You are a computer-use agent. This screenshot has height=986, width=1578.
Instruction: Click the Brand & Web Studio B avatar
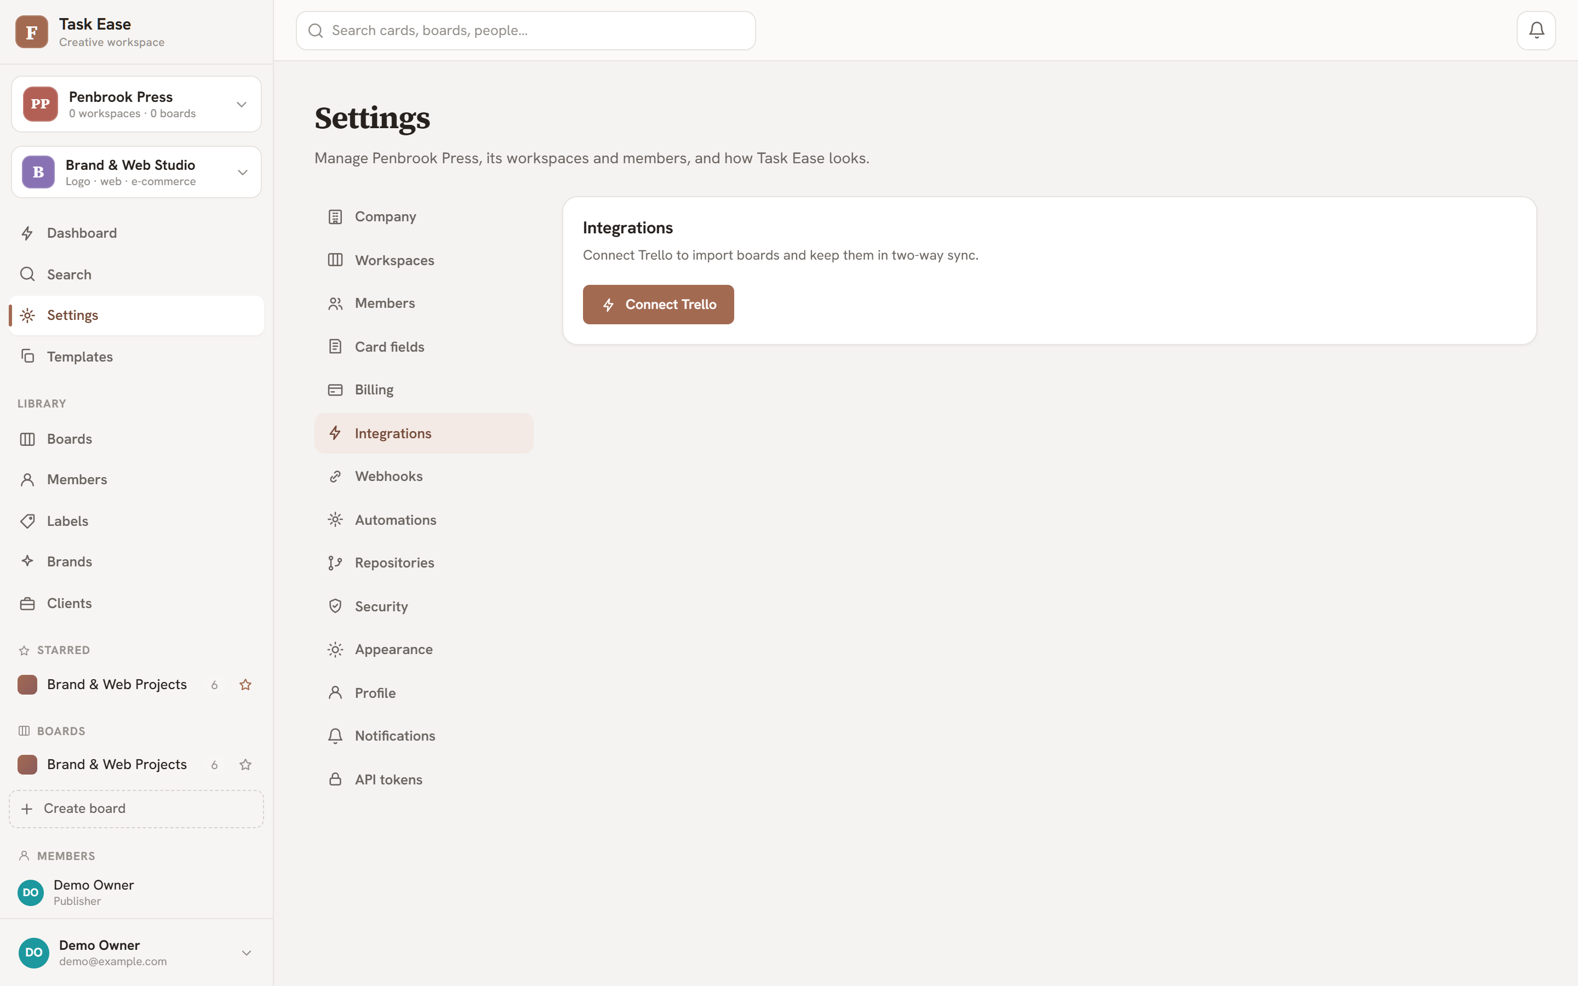click(x=38, y=171)
